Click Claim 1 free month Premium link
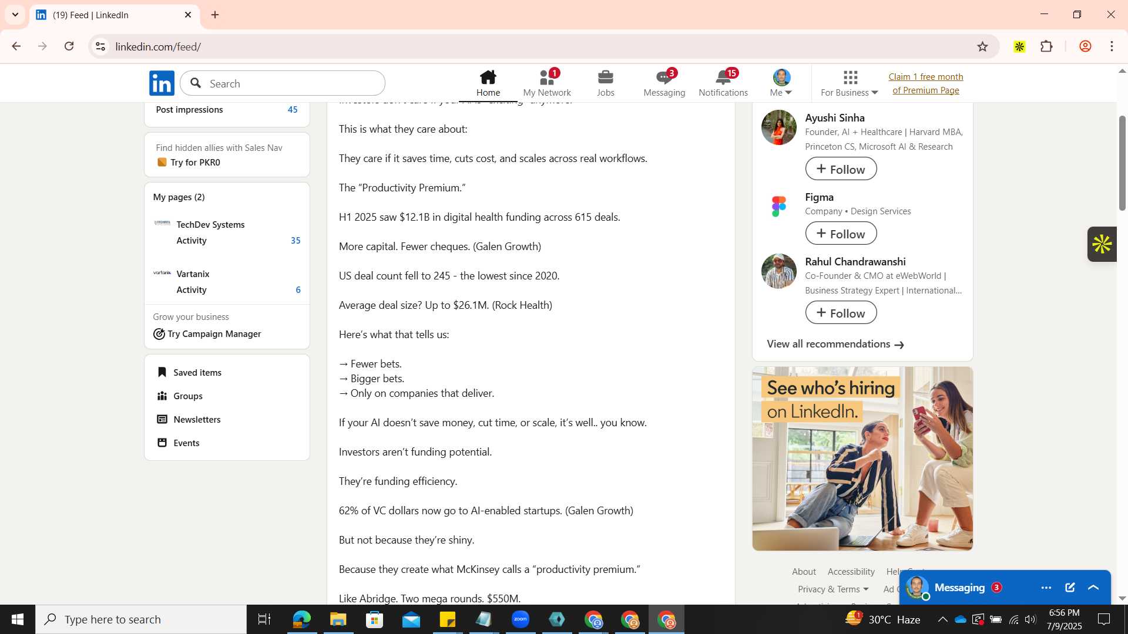 (x=926, y=83)
